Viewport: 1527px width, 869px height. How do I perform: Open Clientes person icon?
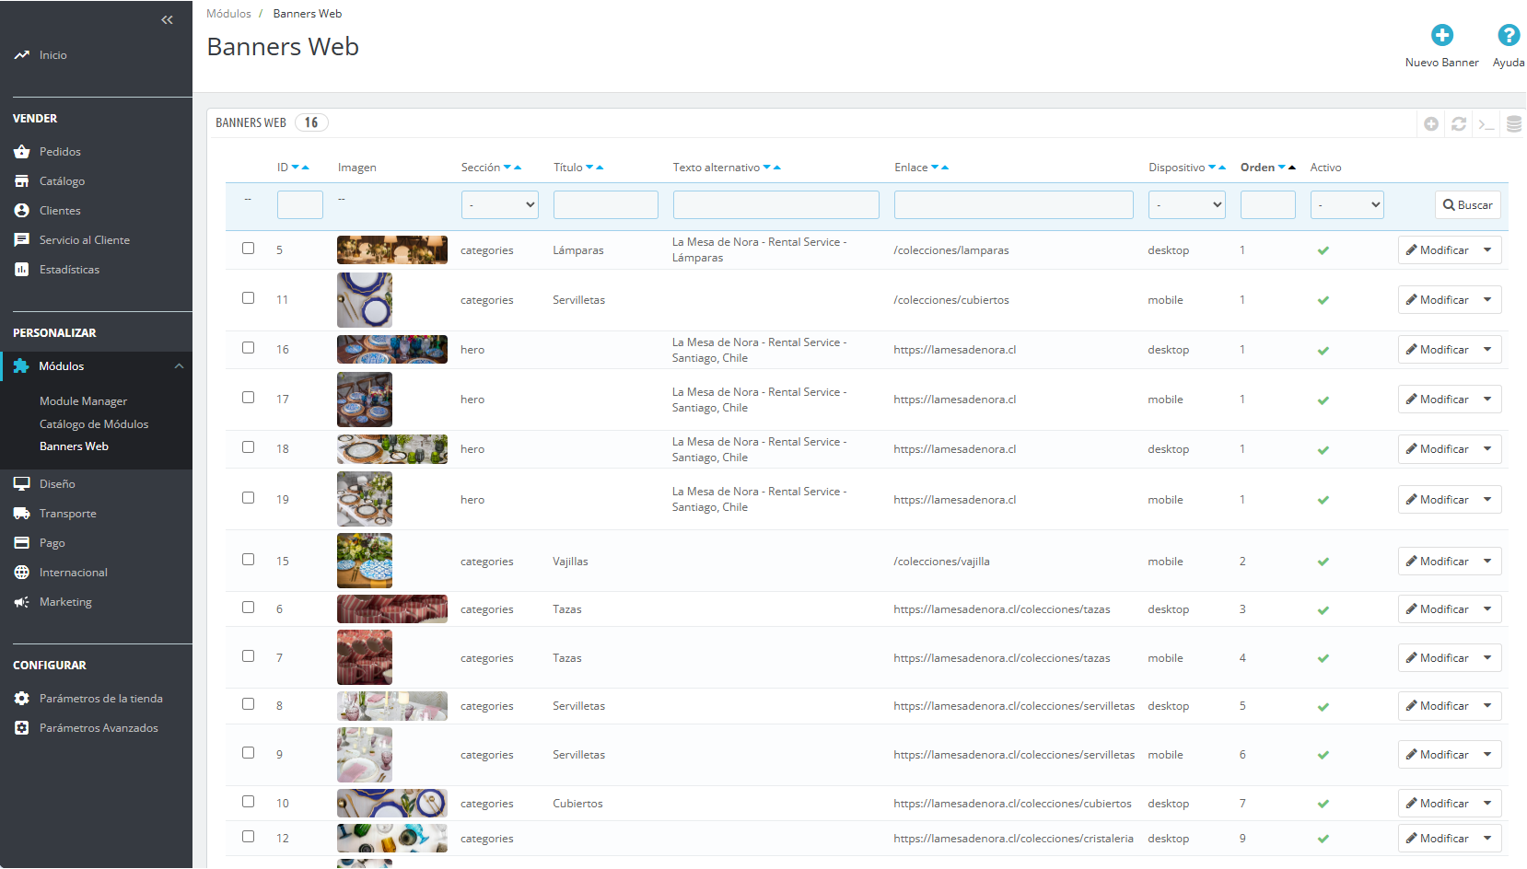point(22,211)
